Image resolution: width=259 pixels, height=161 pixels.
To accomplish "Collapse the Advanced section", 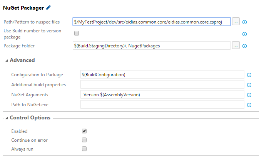I will (7, 61).
